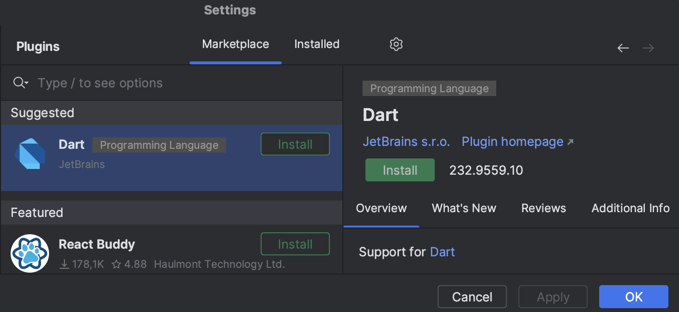Click the React Buddy plugin icon

[30, 253]
